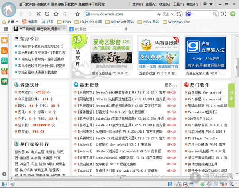Viewport: 239px width, 188px height.
Task: Open the 淘宝网 bookmark
Action: click(30, 22)
